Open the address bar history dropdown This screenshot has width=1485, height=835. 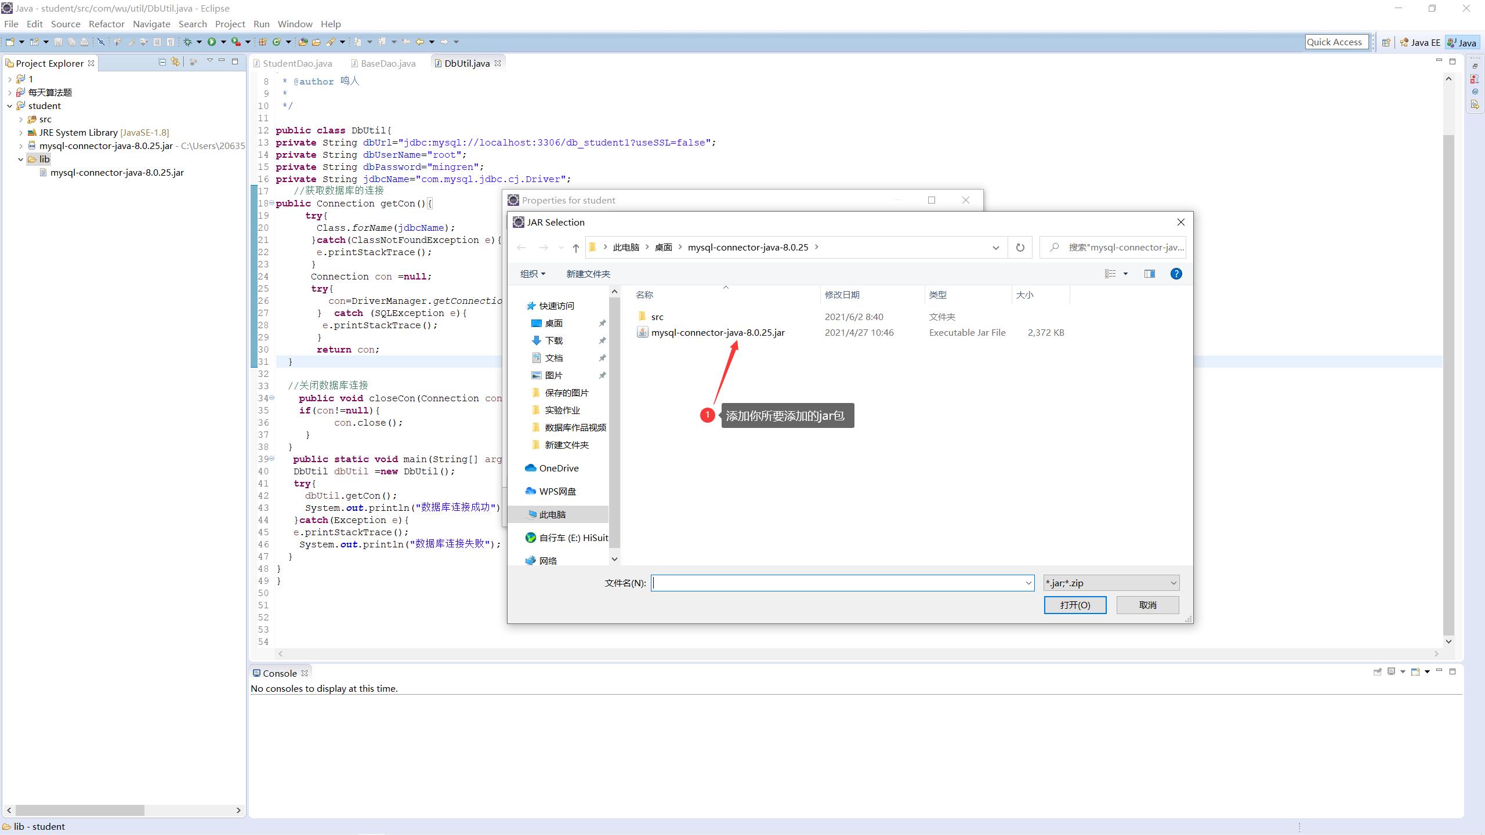(995, 247)
